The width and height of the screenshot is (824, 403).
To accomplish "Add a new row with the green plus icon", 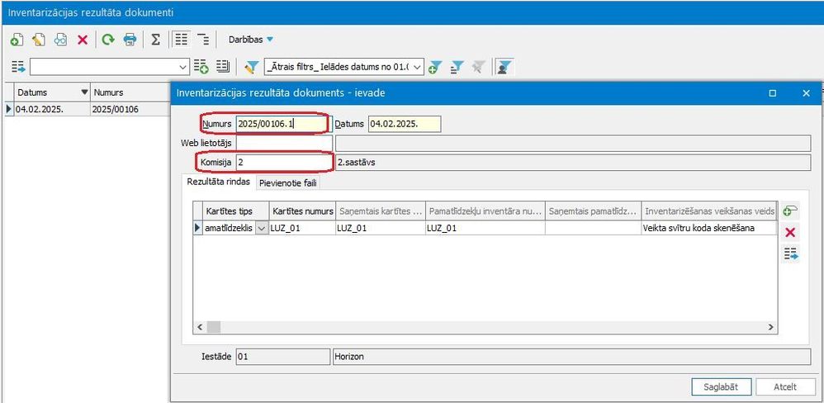I will click(790, 211).
